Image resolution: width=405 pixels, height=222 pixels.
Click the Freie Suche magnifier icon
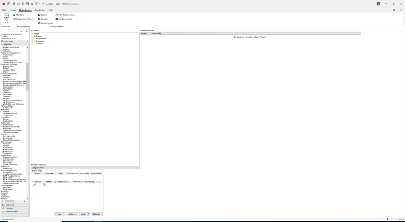click(2, 41)
